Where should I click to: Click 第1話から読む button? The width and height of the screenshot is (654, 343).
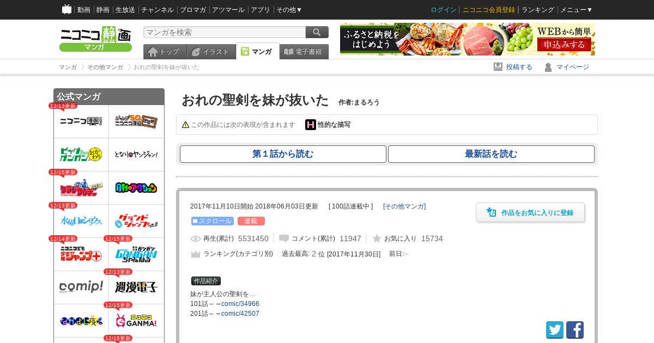tap(283, 154)
